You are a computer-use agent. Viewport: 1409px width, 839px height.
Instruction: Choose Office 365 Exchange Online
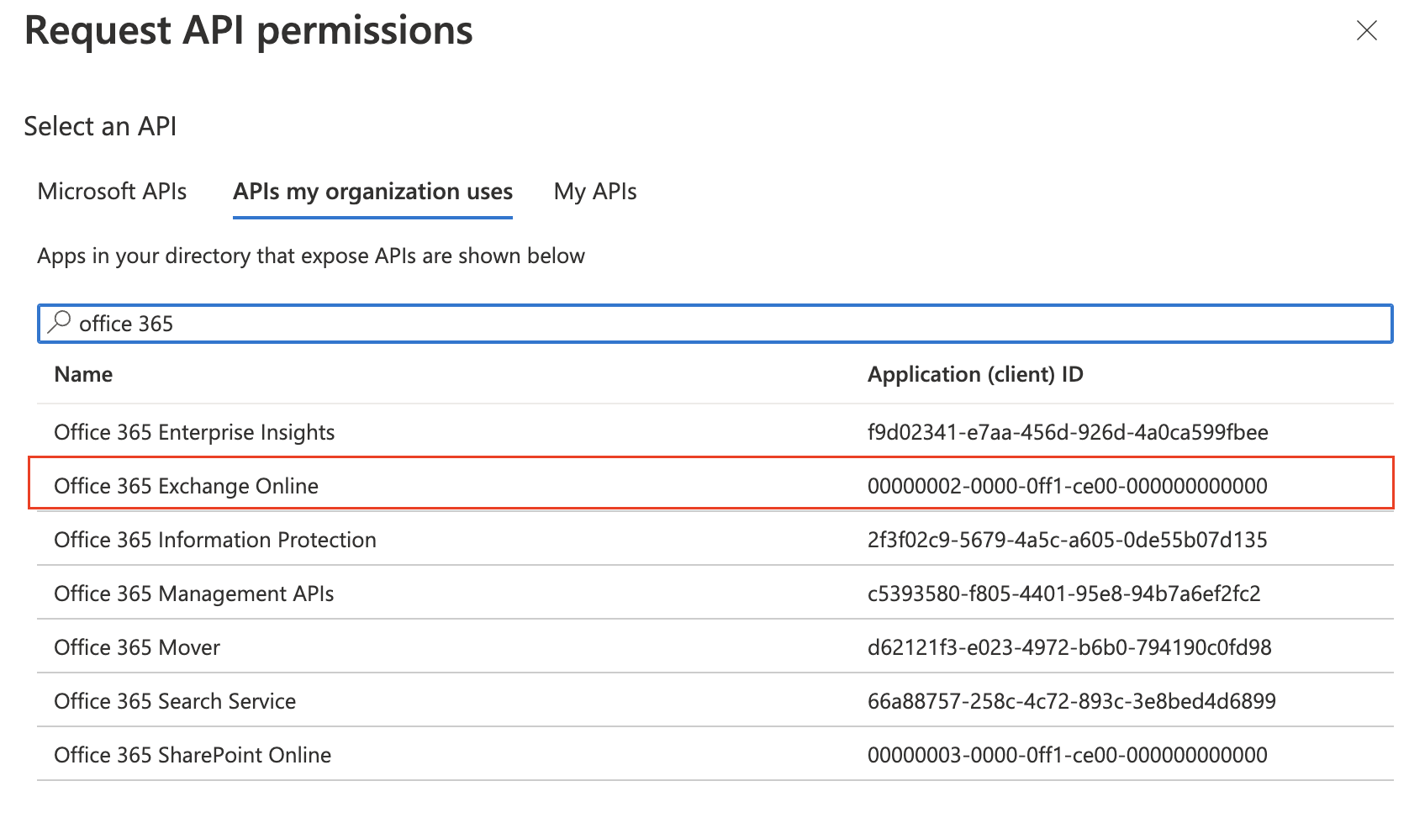coord(186,486)
